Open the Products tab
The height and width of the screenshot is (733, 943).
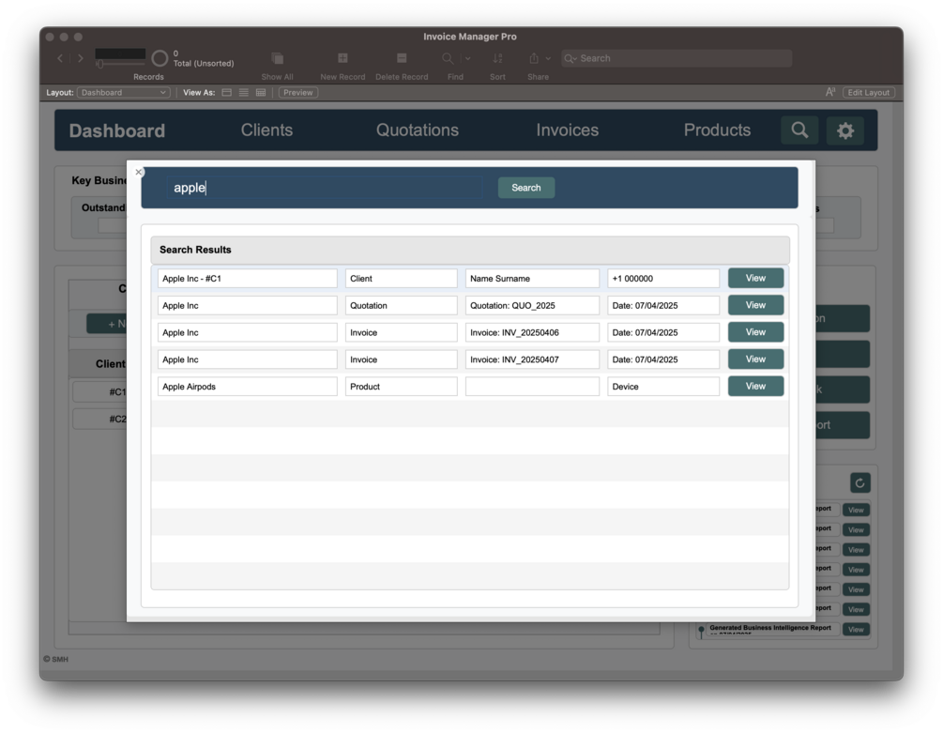[x=717, y=130]
